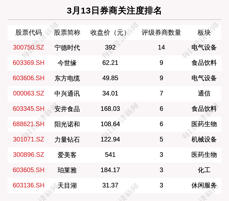Open the 300896.SZ stock link
Viewport: 229px width, 201px height.
click(28, 155)
